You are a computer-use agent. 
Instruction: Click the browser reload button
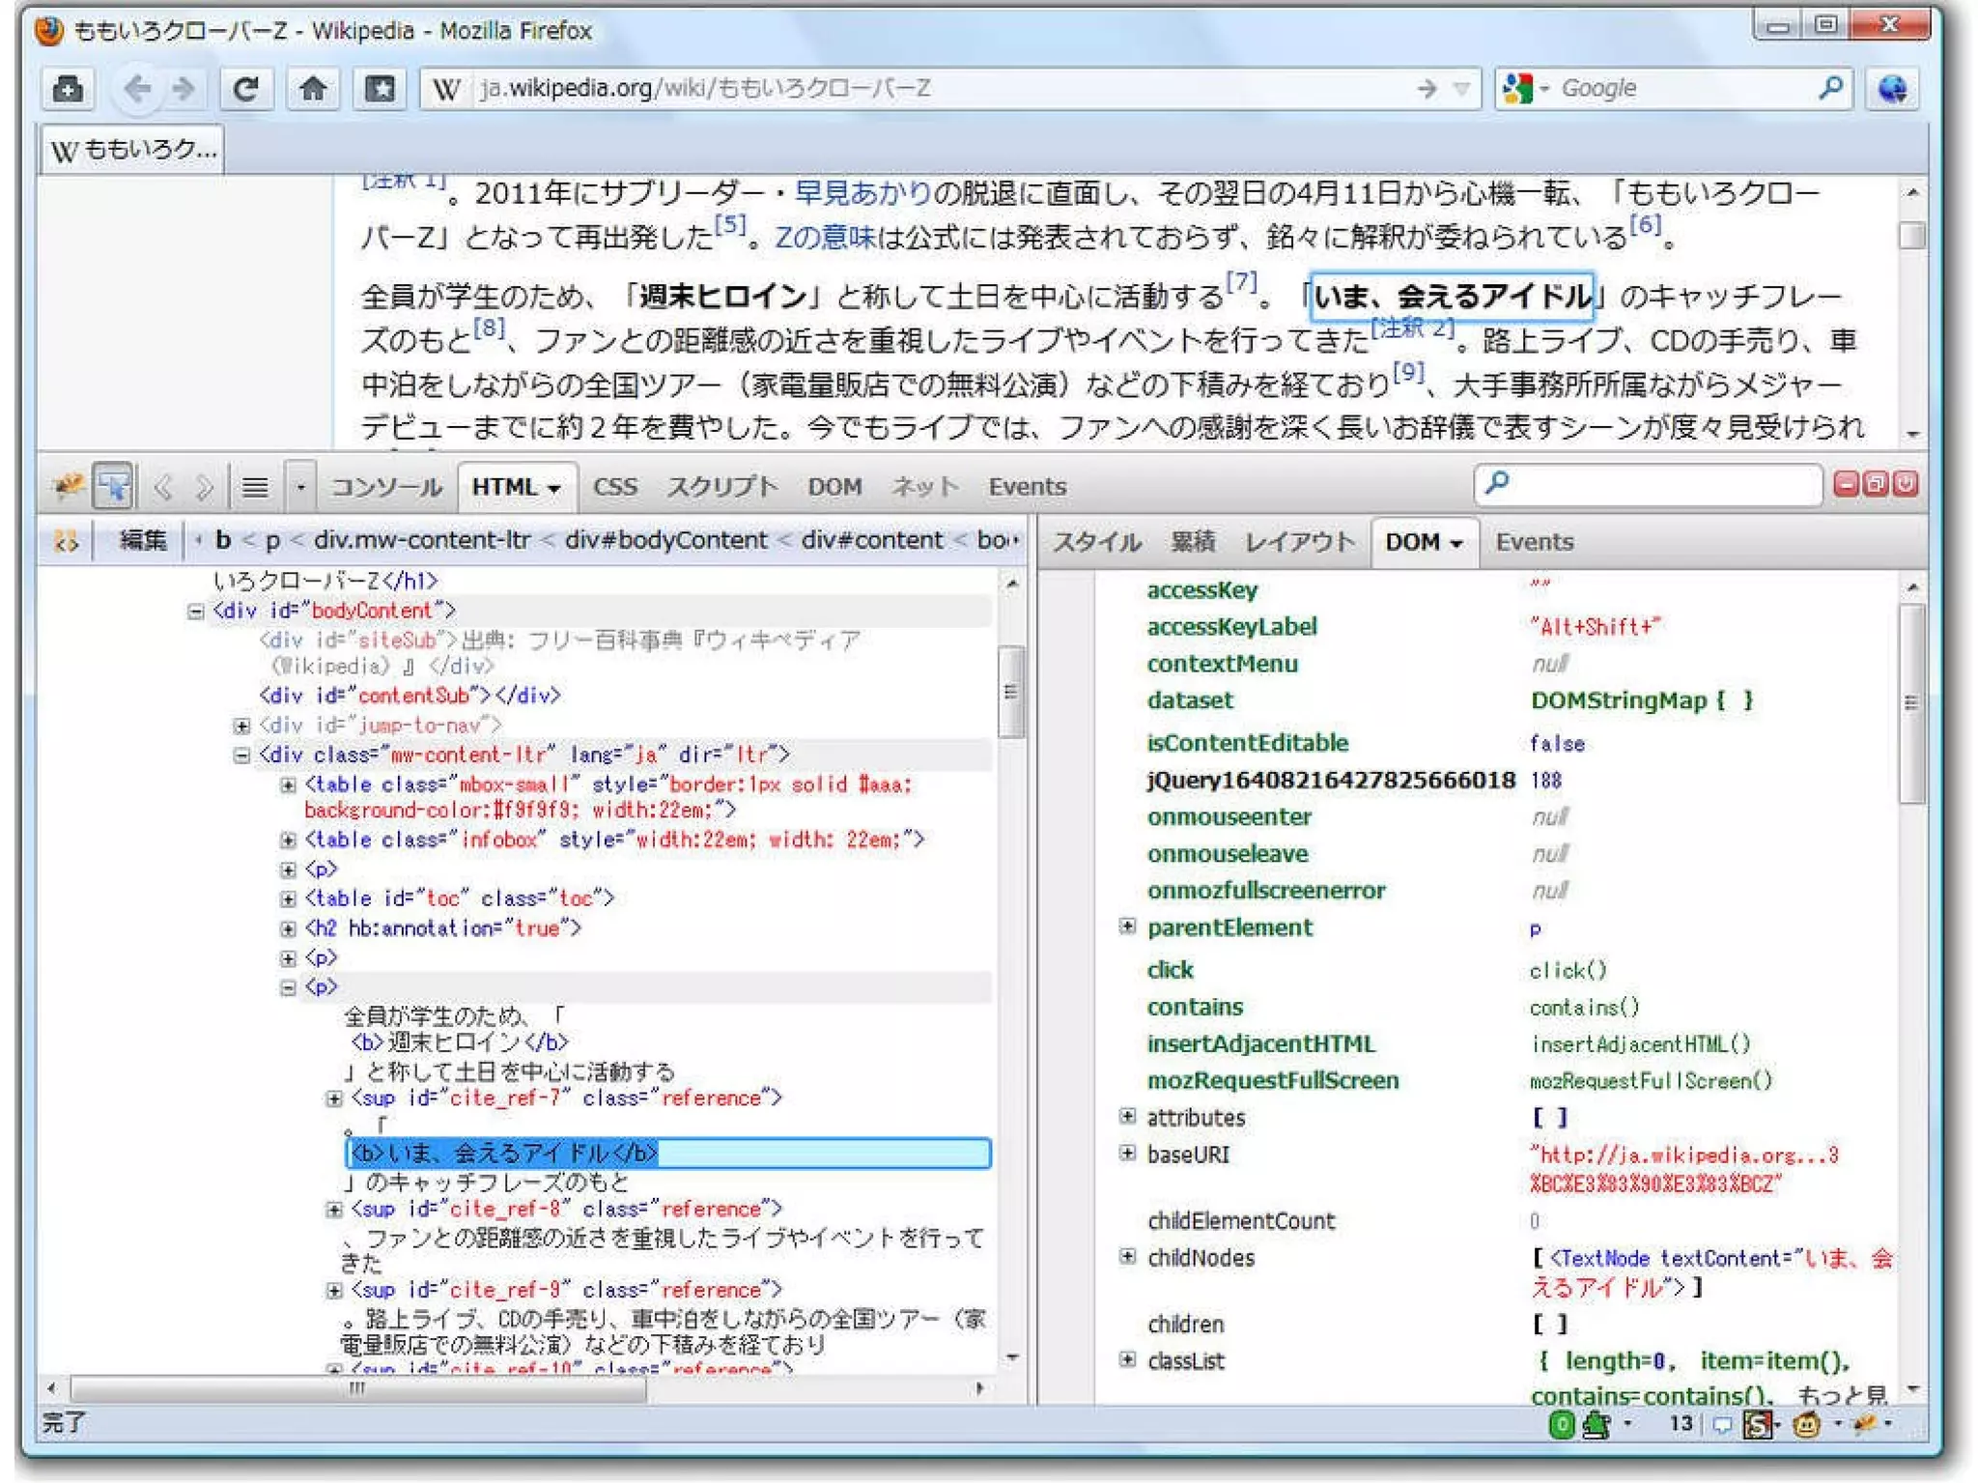(246, 89)
